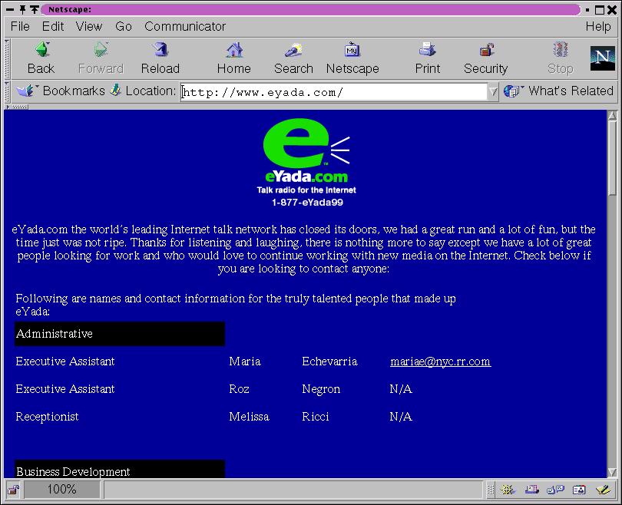The height and width of the screenshot is (505, 622).
Task: Click the Administrative section header
Action: pos(120,334)
